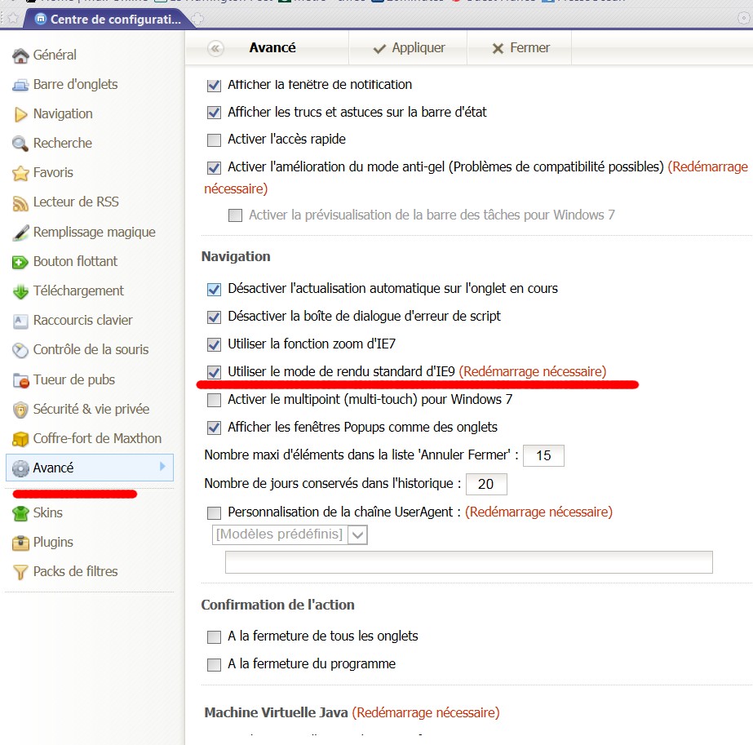
Task: Check A la fermeture de tous les onglets
Action: coord(214,637)
